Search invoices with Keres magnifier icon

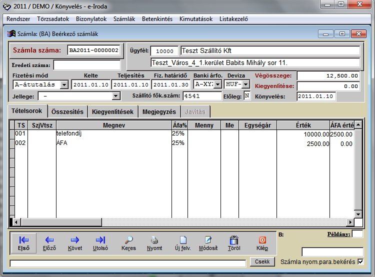click(x=128, y=242)
